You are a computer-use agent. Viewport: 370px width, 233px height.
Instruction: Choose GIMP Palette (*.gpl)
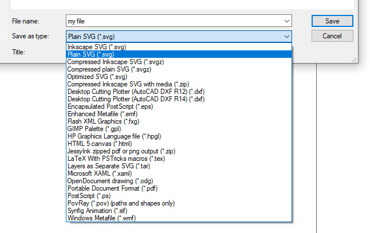coord(179,129)
